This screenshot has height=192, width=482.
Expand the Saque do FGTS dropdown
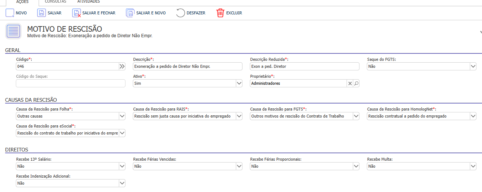click(473, 66)
